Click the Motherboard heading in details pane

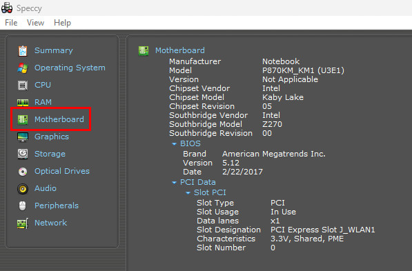click(x=179, y=50)
